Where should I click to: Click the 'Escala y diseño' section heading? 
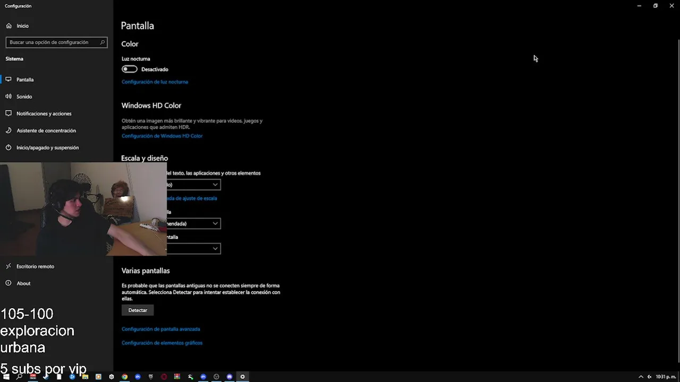click(144, 158)
